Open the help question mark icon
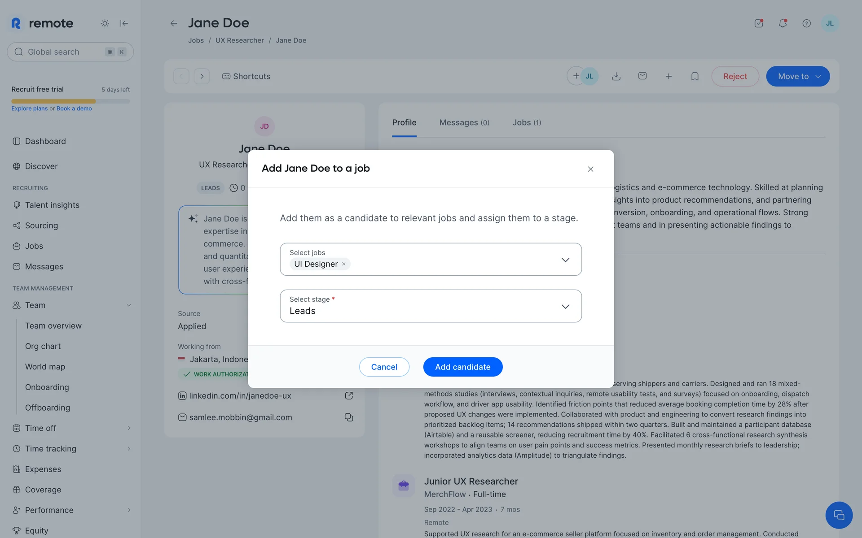This screenshot has height=538, width=862. pos(806,23)
